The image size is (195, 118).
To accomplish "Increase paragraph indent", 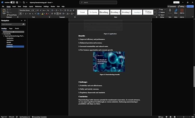I will (x=68, y=10).
